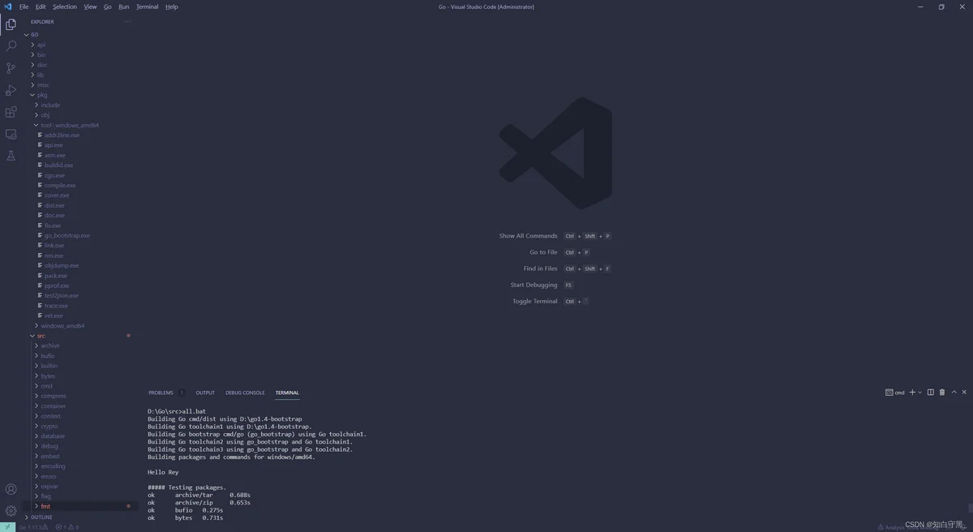Maximize the terminal panel size
Image resolution: width=973 pixels, height=532 pixels.
(954, 393)
